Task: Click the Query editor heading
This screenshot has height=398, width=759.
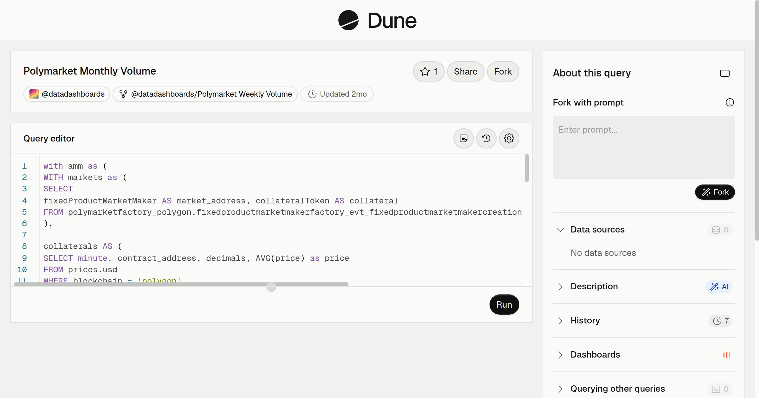Action: 49,138
